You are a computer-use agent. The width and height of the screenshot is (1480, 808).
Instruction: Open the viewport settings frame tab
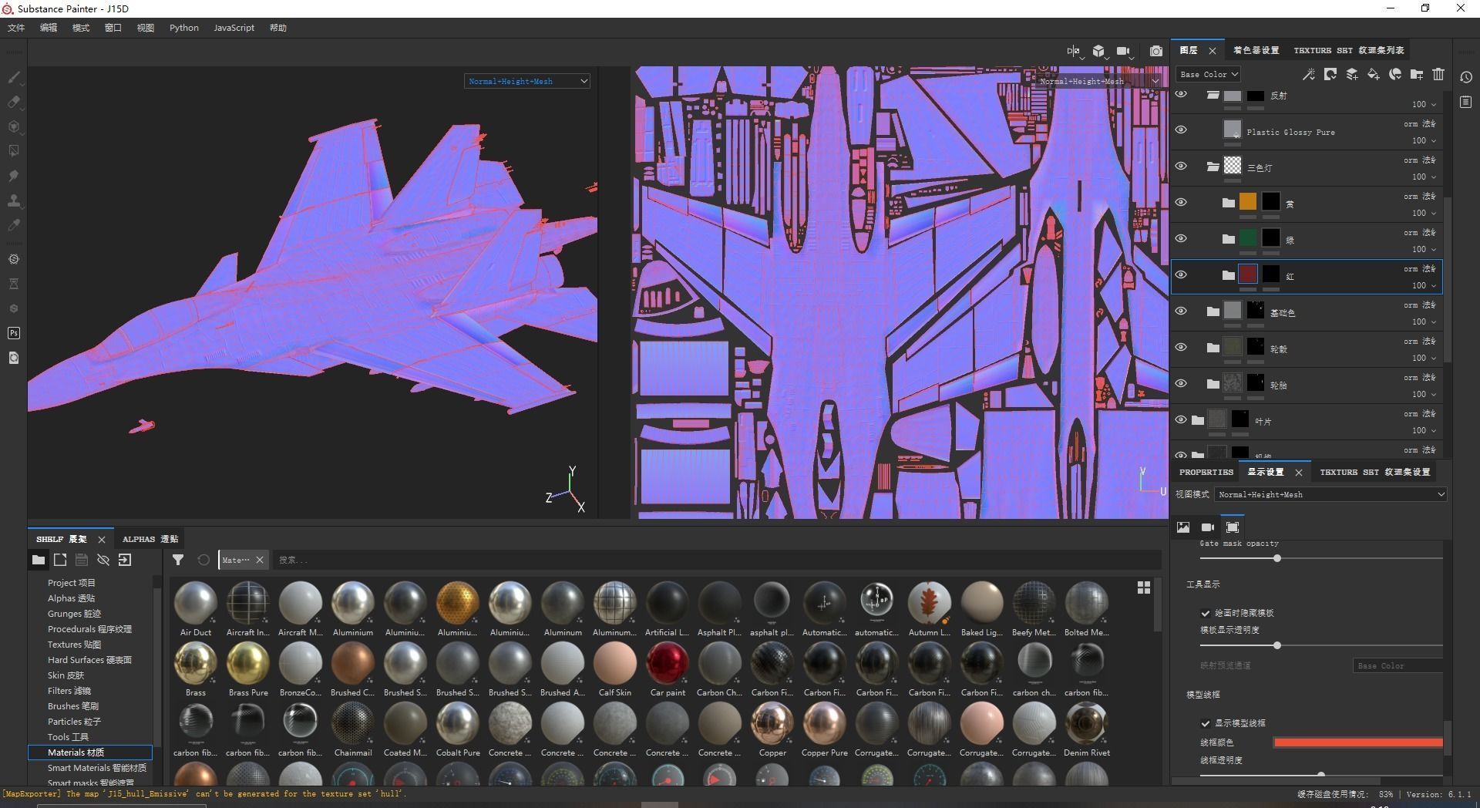pos(1233,527)
